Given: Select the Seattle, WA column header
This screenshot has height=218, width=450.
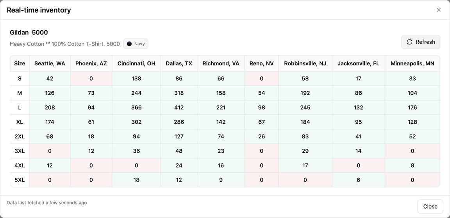Looking at the screenshot, I should click(x=50, y=63).
